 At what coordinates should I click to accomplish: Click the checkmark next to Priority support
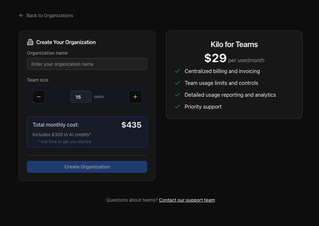pyautogui.click(x=177, y=107)
